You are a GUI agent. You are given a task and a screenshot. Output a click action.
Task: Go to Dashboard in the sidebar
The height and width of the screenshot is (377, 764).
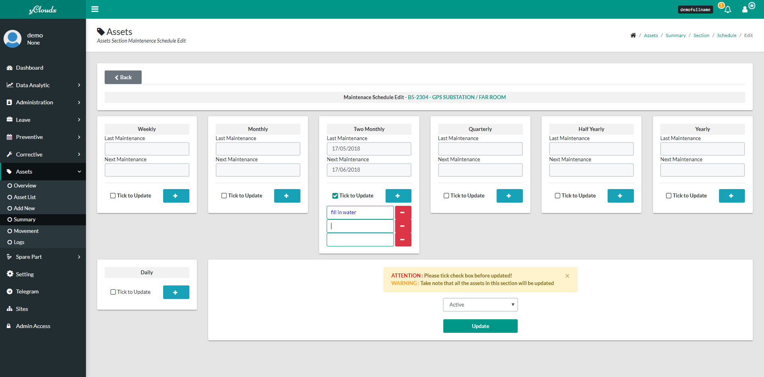[x=29, y=68]
